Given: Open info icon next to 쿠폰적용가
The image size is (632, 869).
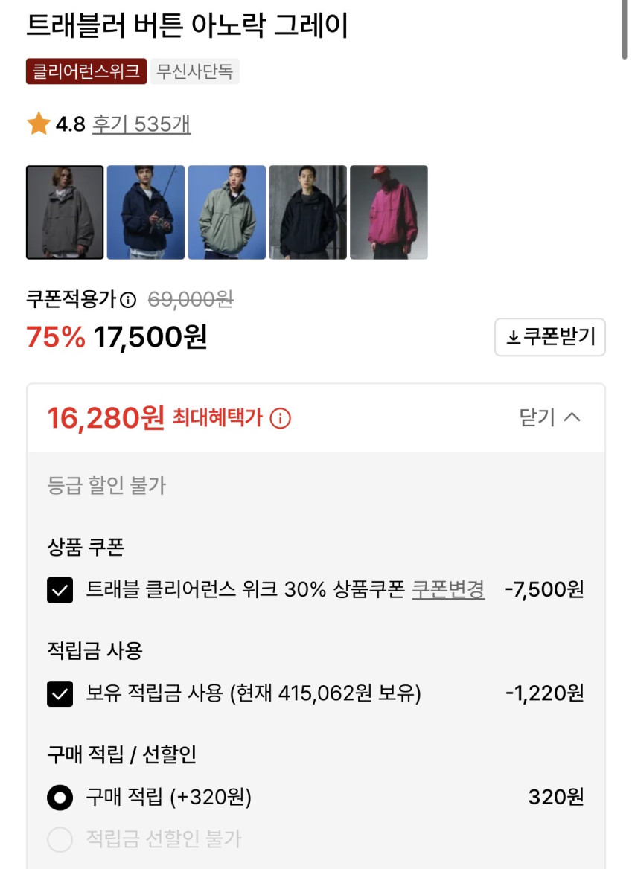Looking at the screenshot, I should pyautogui.click(x=128, y=300).
